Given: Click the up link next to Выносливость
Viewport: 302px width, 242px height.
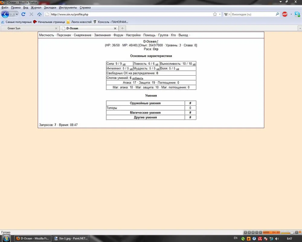Looking at the screenshot, I should [x=194, y=64].
